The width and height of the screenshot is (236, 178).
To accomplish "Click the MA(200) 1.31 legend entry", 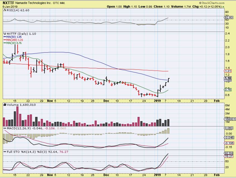I will pyautogui.click(x=15, y=40).
